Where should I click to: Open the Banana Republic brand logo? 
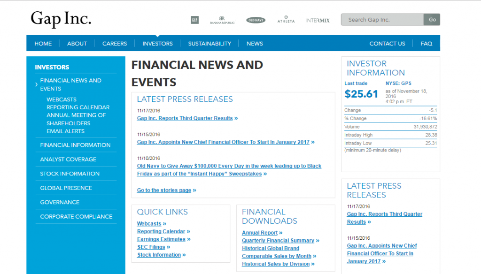221,20
